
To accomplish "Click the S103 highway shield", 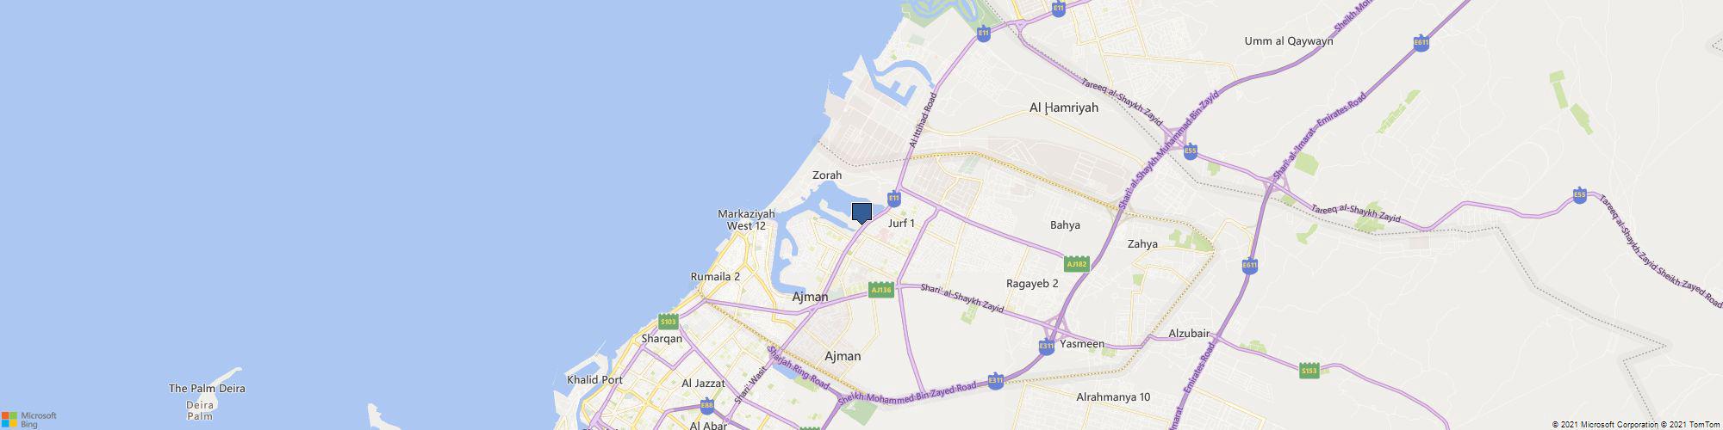I will point(669,322).
